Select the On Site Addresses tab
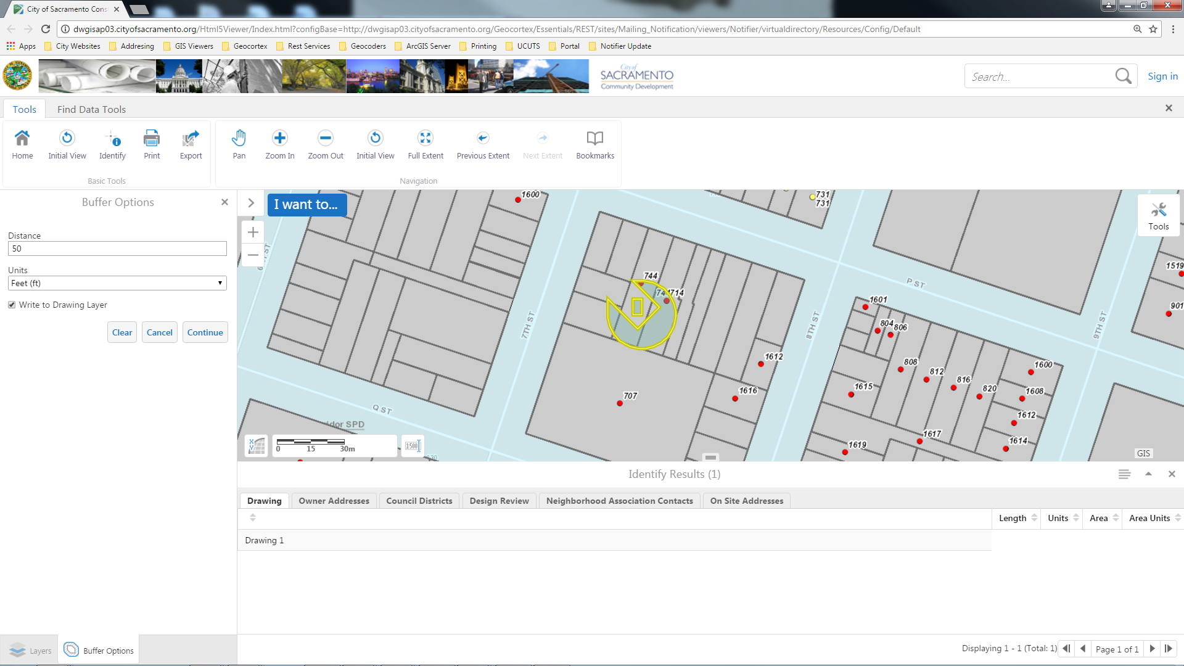The width and height of the screenshot is (1184, 666). coord(747,501)
